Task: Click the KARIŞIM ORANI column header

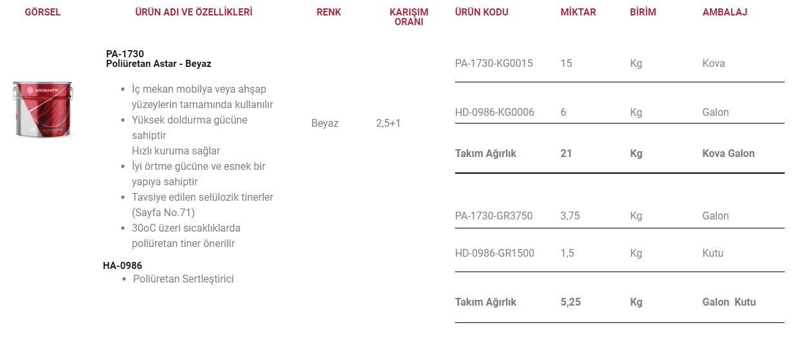Action: pos(409,17)
